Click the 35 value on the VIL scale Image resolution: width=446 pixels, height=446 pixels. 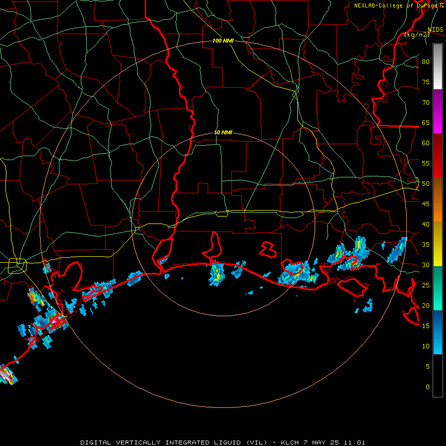point(426,245)
